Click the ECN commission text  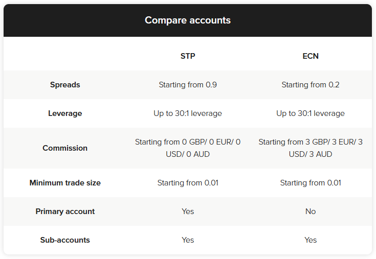(311, 148)
